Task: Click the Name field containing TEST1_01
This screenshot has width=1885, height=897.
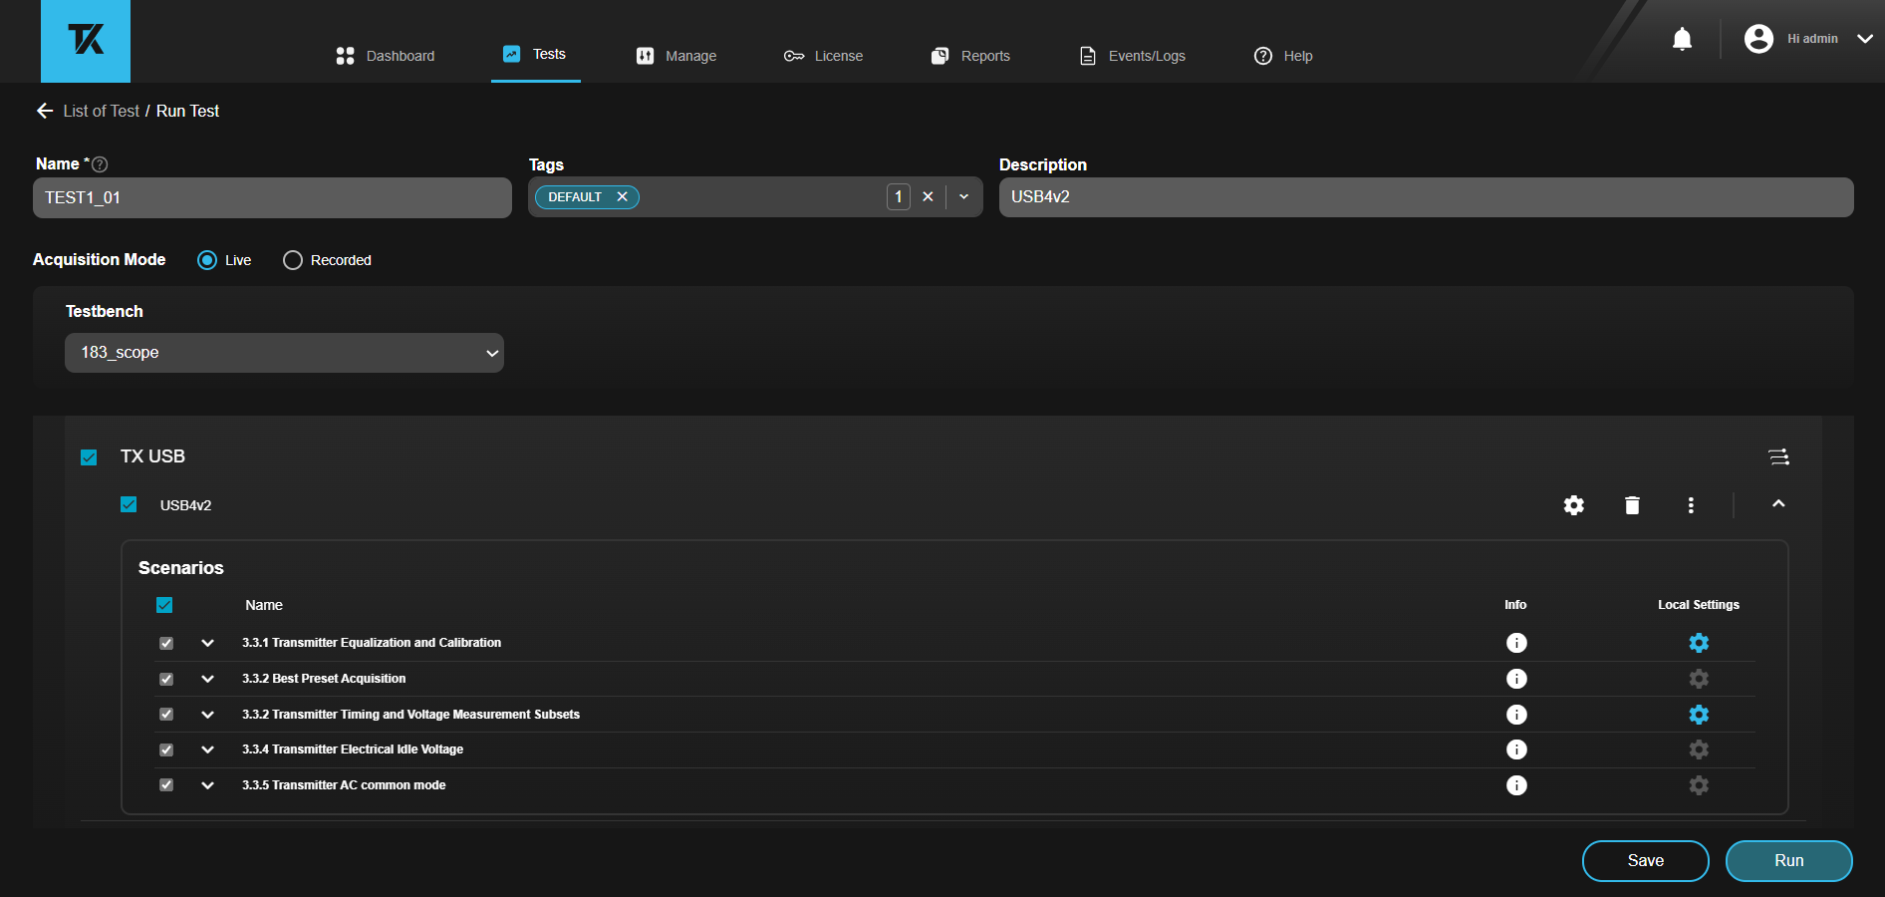Action: click(272, 198)
